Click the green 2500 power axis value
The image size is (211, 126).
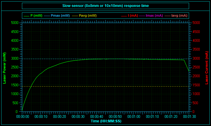pyautogui.click(x=15, y=67)
